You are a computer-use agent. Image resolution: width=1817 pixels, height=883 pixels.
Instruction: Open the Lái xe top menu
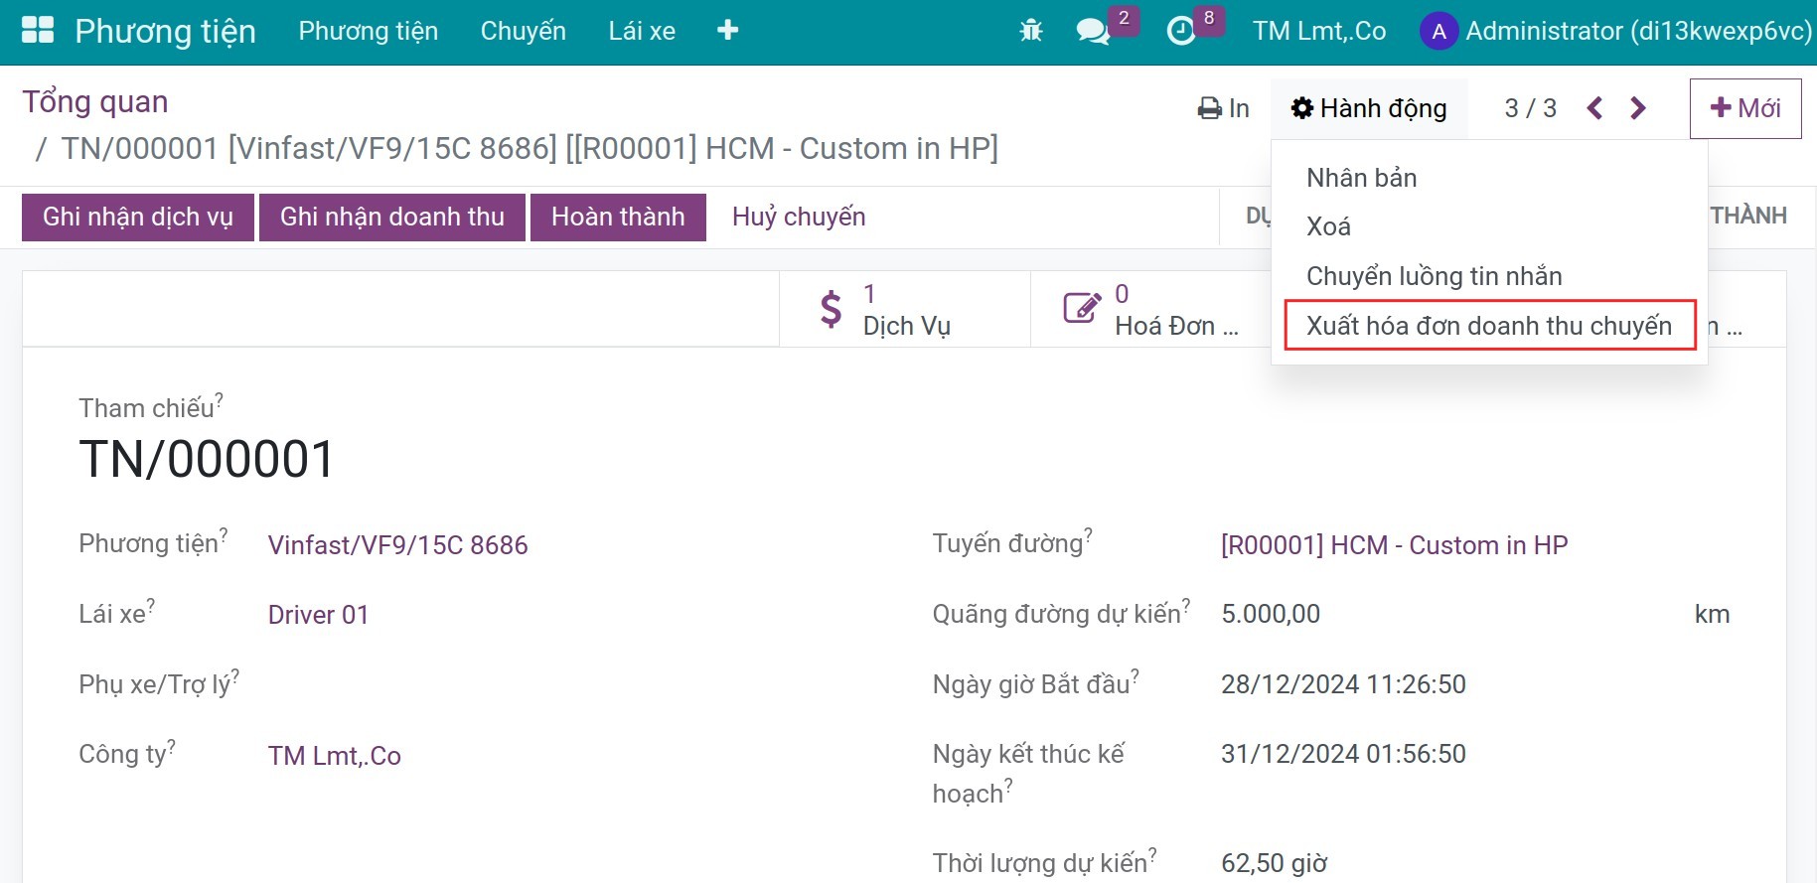pyautogui.click(x=642, y=31)
